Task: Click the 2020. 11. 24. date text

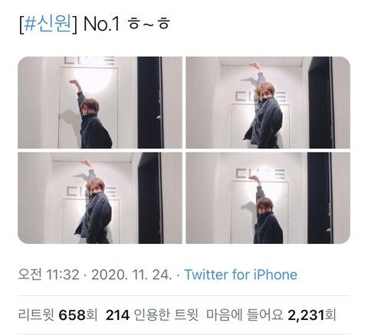Action: click(132, 275)
